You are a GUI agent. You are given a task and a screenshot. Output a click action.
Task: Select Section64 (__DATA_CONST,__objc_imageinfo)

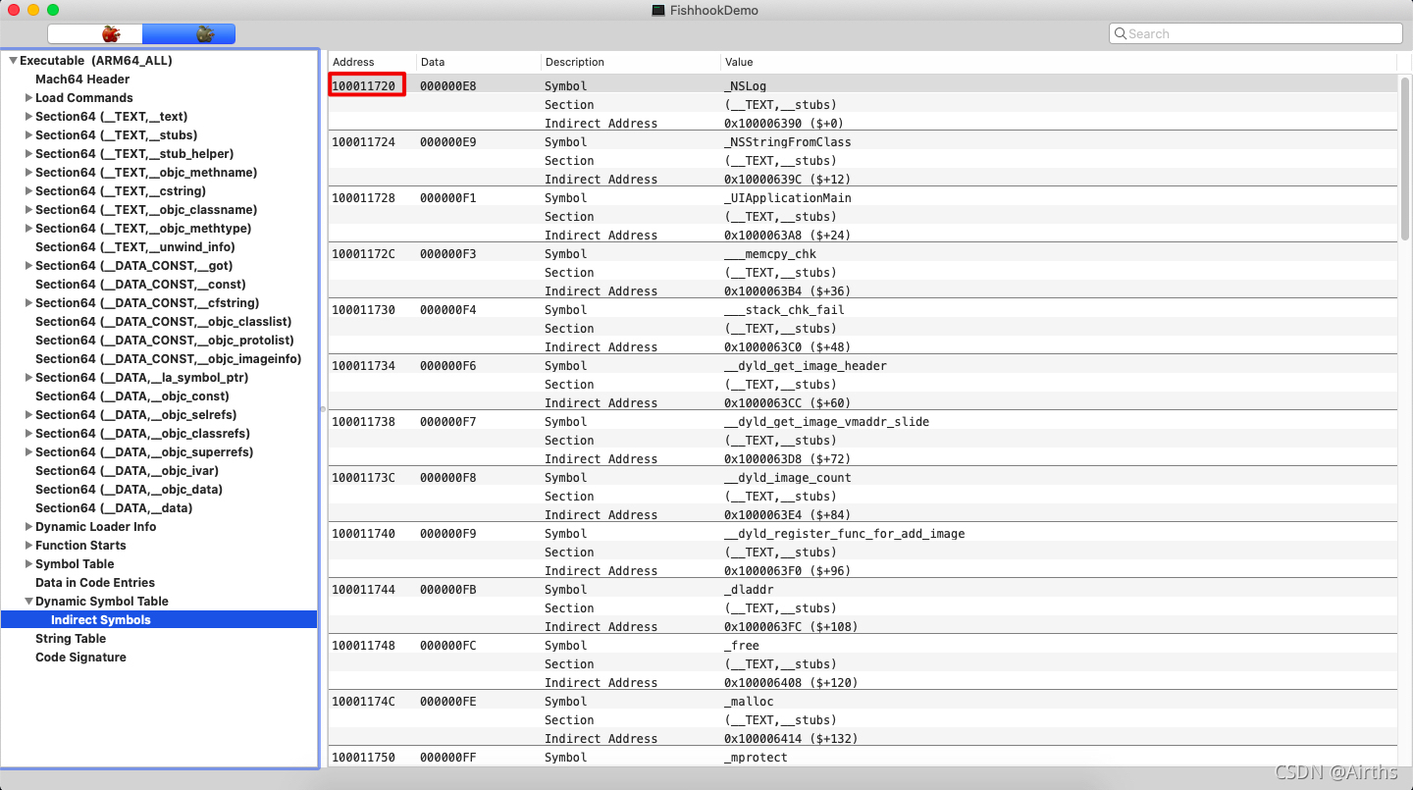tap(169, 359)
